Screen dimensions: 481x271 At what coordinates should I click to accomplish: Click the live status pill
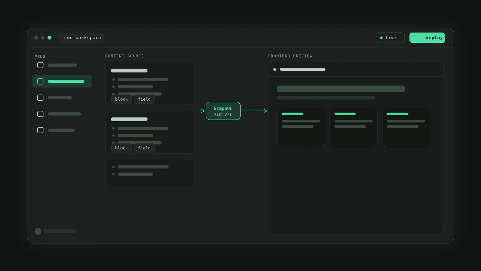pyautogui.click(x=390, y=38)
